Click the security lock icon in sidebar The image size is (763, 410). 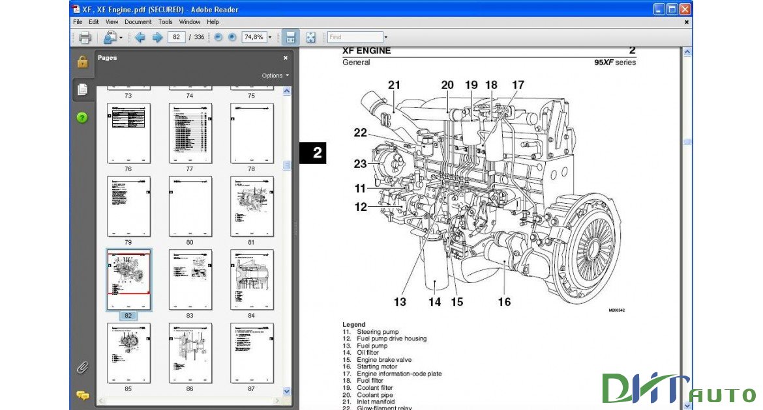pyautogui.click(x=82, y=62)
